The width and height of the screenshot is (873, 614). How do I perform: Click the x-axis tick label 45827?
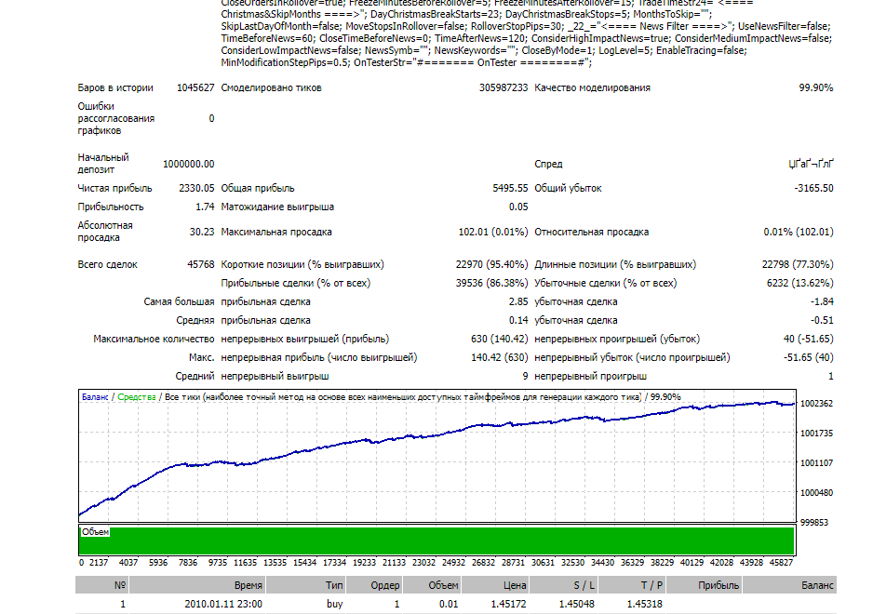pos(781,563)
